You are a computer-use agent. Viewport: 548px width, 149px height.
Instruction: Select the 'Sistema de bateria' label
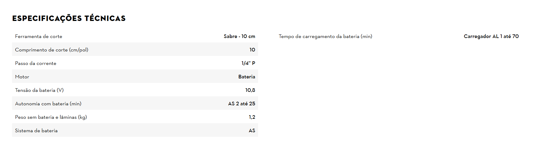click(36, 131)
